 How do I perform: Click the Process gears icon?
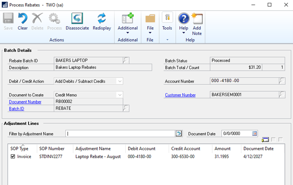pyautogui.click(x=54, y=18)
